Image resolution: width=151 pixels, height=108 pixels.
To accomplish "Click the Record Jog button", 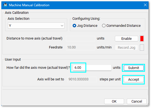I will click(x=127, y=48).
